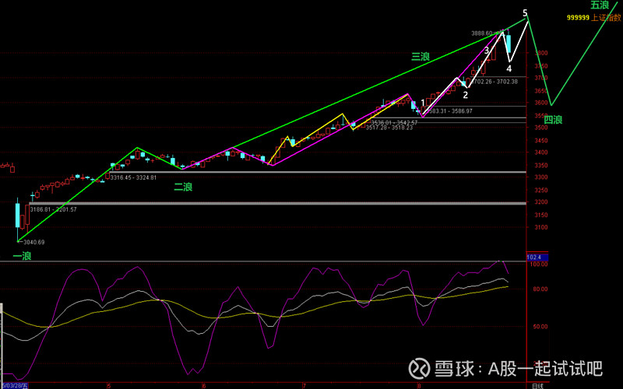Image resolution: width=623 pixels, height=389 pixels.
Task: Click the 3583.31 - 3586.97 gap label
Action: (x=449, y=111)
